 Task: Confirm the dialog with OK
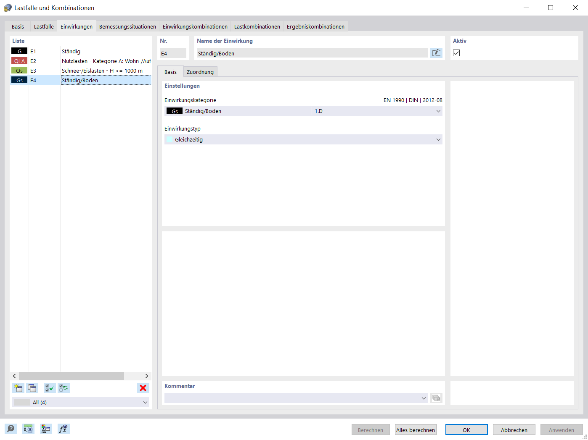pos(466,430)
